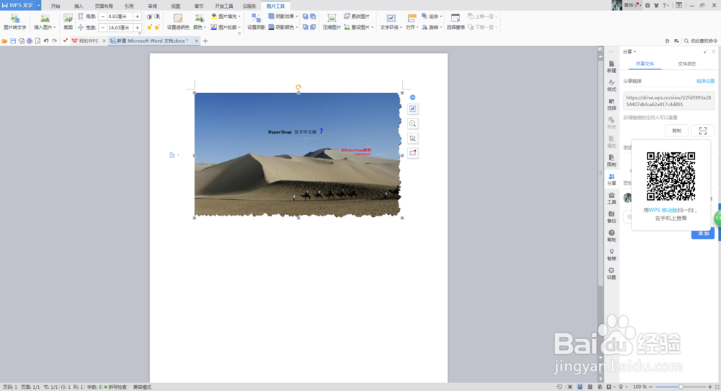The width and height of the screenshot is (721, 391).
Task: Click the print preview icon in quick toolbar
Action: 37,41
